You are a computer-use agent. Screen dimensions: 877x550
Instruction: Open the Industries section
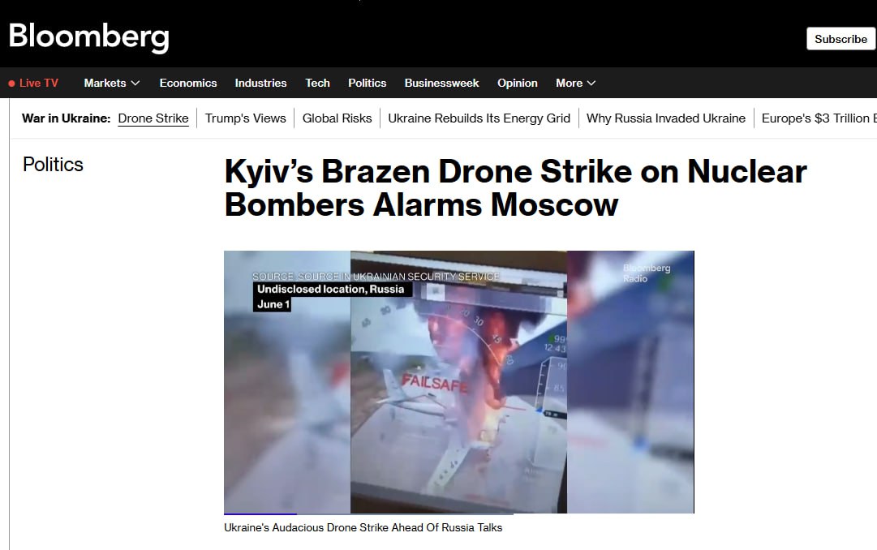coord(260,83)
